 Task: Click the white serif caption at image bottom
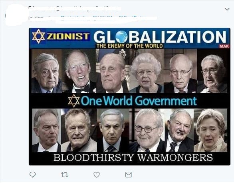(x=133, y=157)
